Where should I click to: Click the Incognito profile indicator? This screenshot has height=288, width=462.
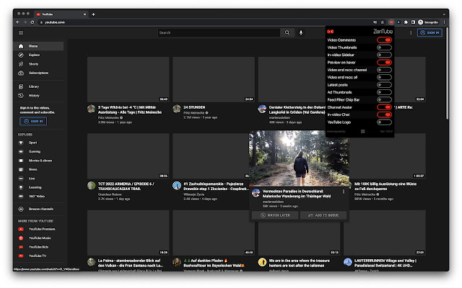coord(428,22)
